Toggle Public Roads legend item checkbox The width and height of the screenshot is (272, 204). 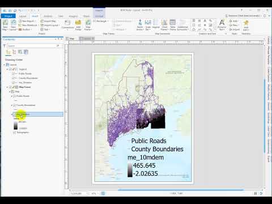click(x=13, y=74)
